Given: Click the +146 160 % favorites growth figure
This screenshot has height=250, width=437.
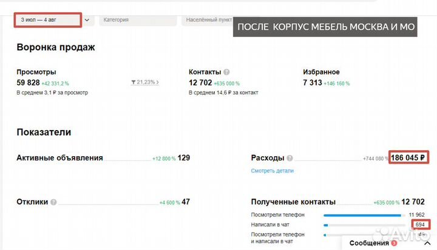Looking at the screenshot, I should point(337,84).
